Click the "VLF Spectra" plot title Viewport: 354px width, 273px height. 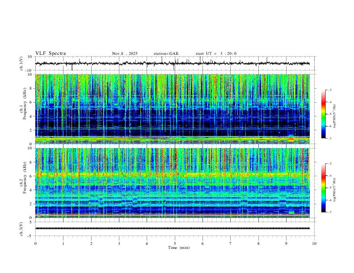click(x=51, y=54)
